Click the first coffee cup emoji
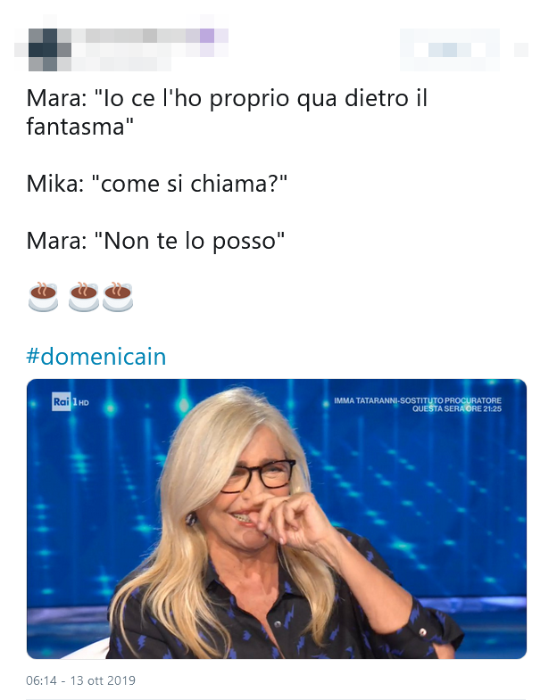 (43, 296)
